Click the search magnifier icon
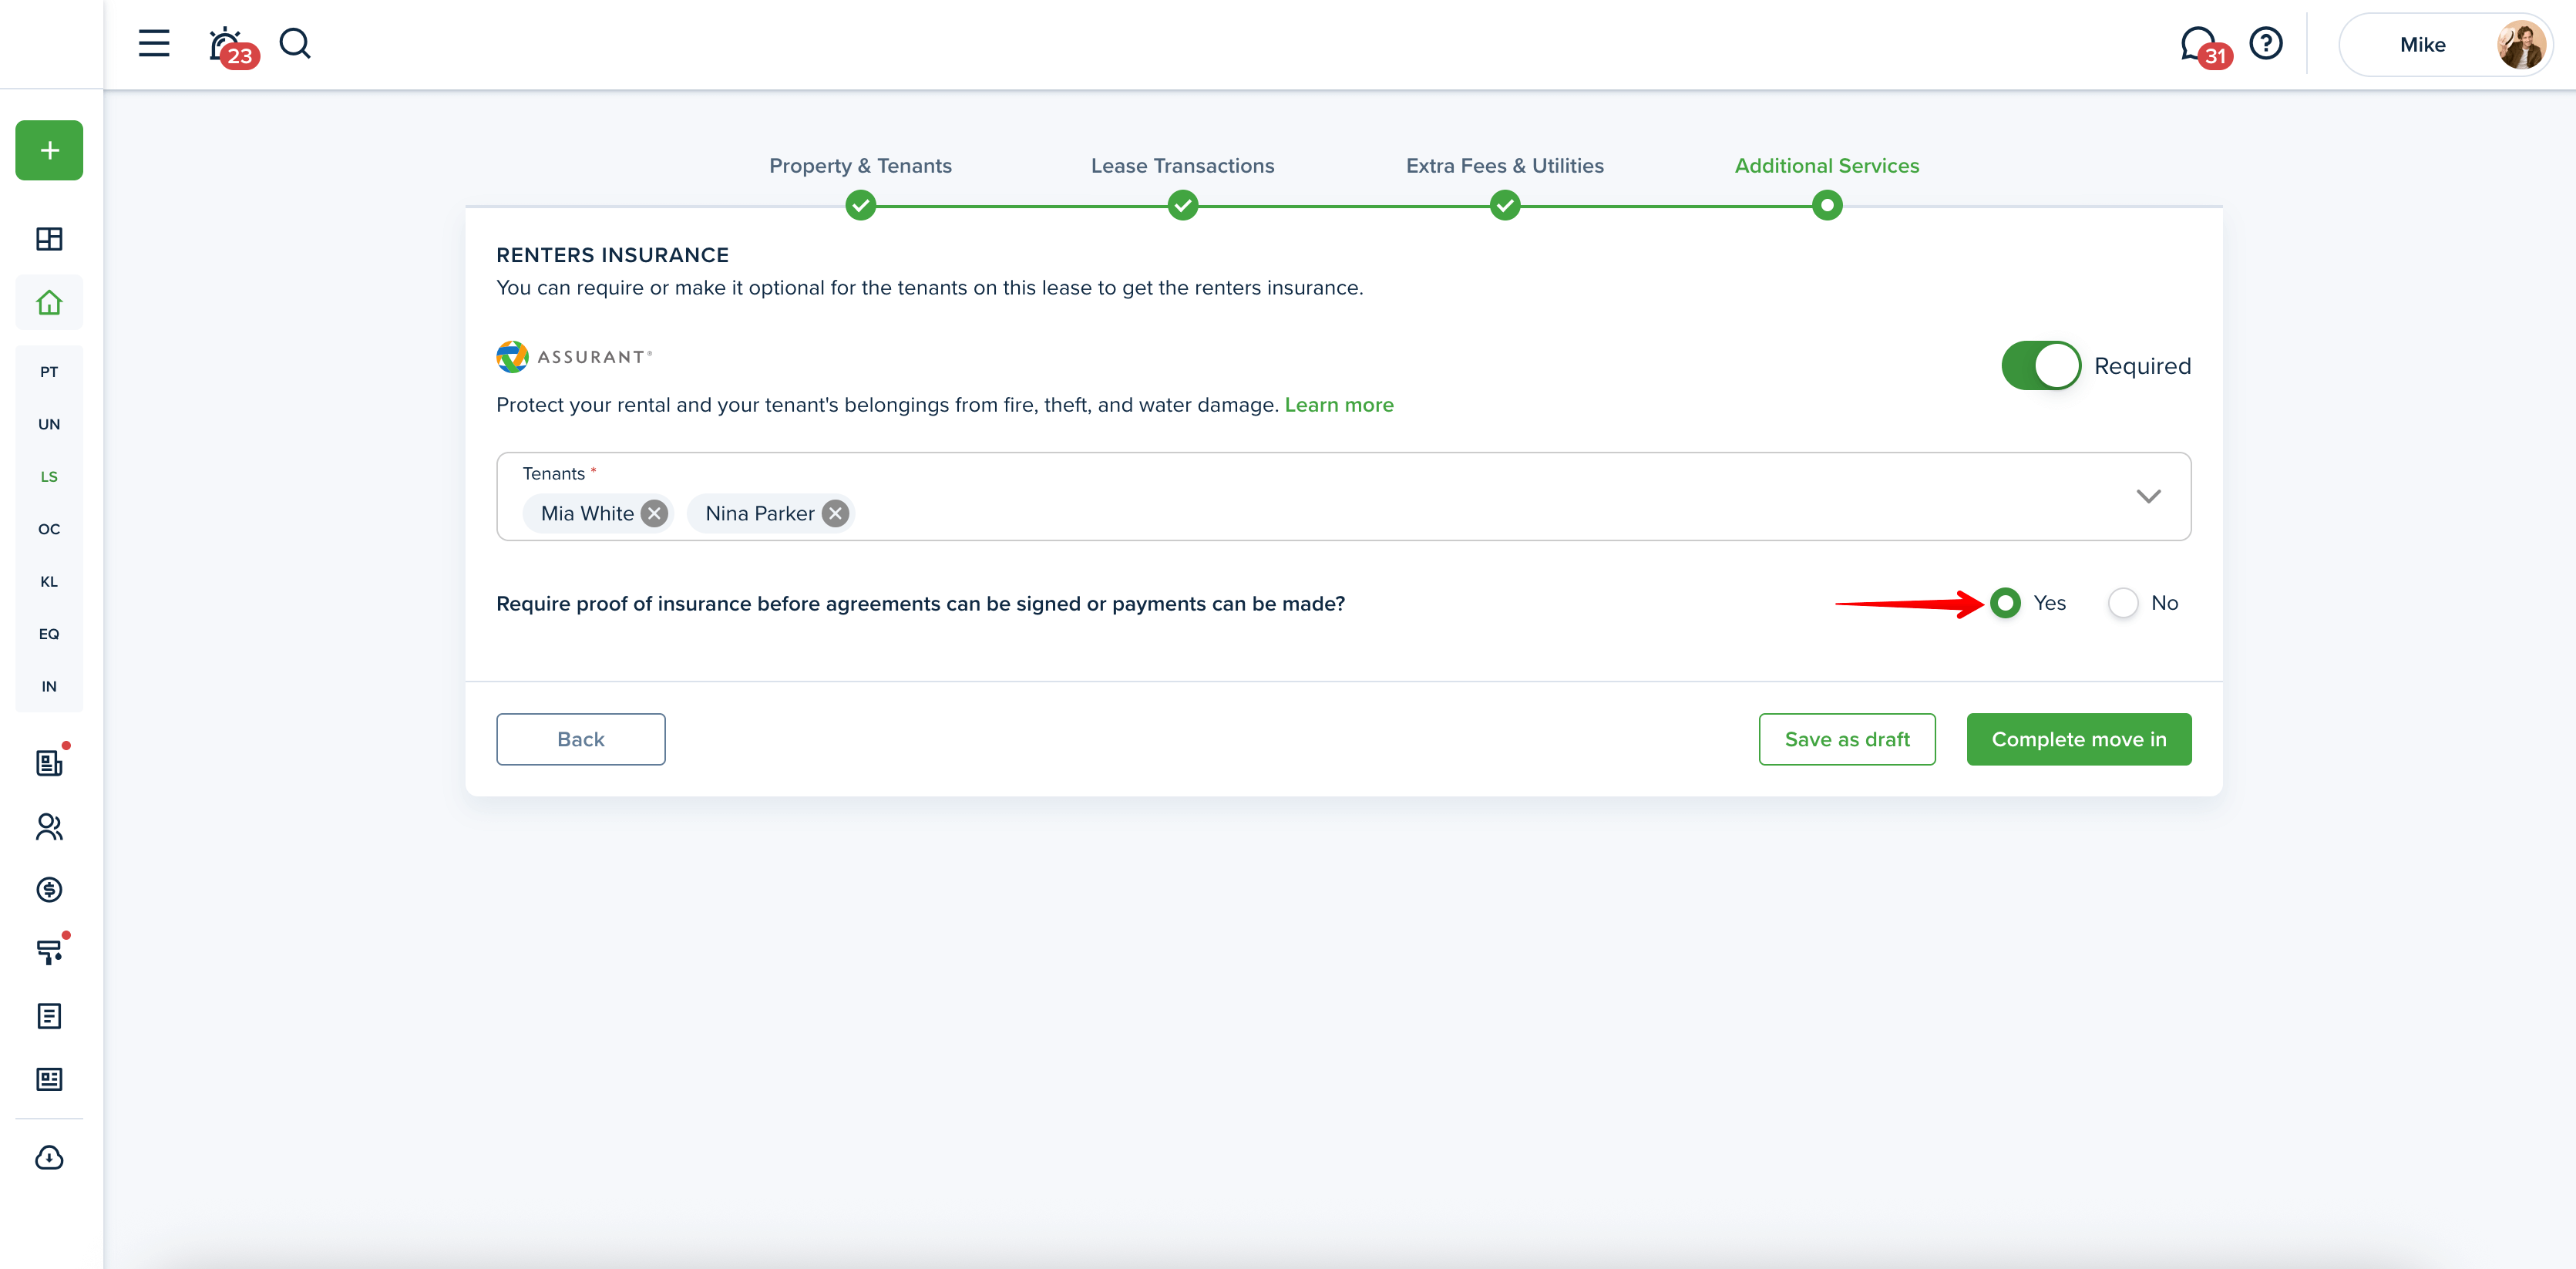 tap(295, 43)
